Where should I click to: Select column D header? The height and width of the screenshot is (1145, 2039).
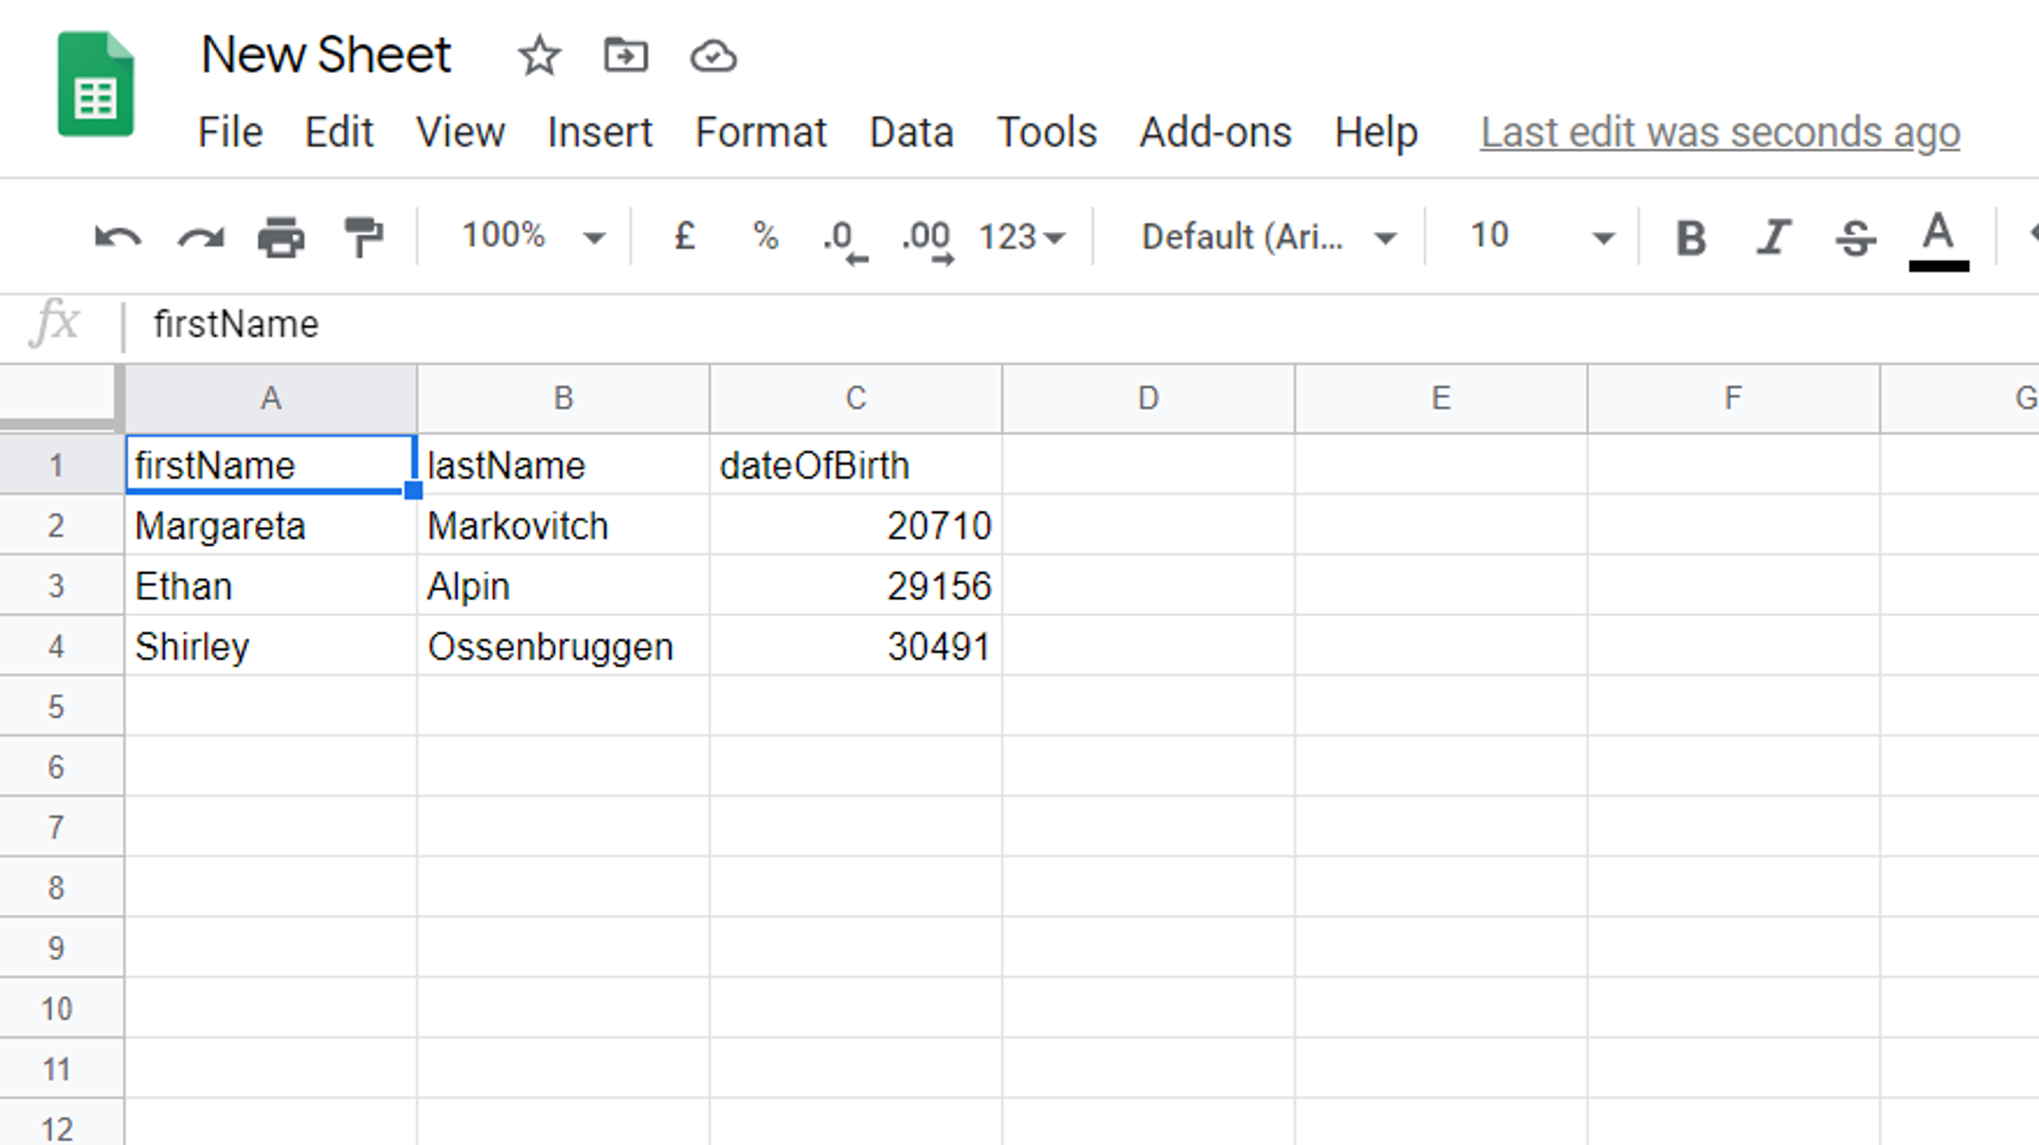coord(1149,398)
